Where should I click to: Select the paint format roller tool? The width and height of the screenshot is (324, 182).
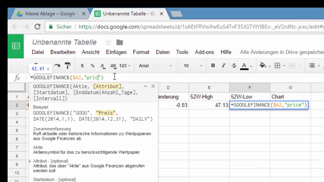tap(68, 66)
